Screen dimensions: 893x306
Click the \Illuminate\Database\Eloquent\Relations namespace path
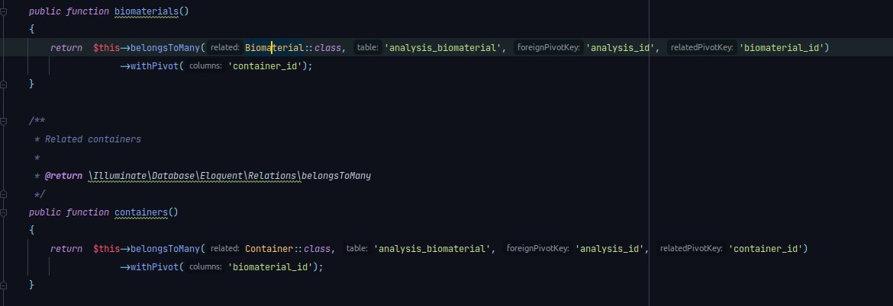coord(195,175)
